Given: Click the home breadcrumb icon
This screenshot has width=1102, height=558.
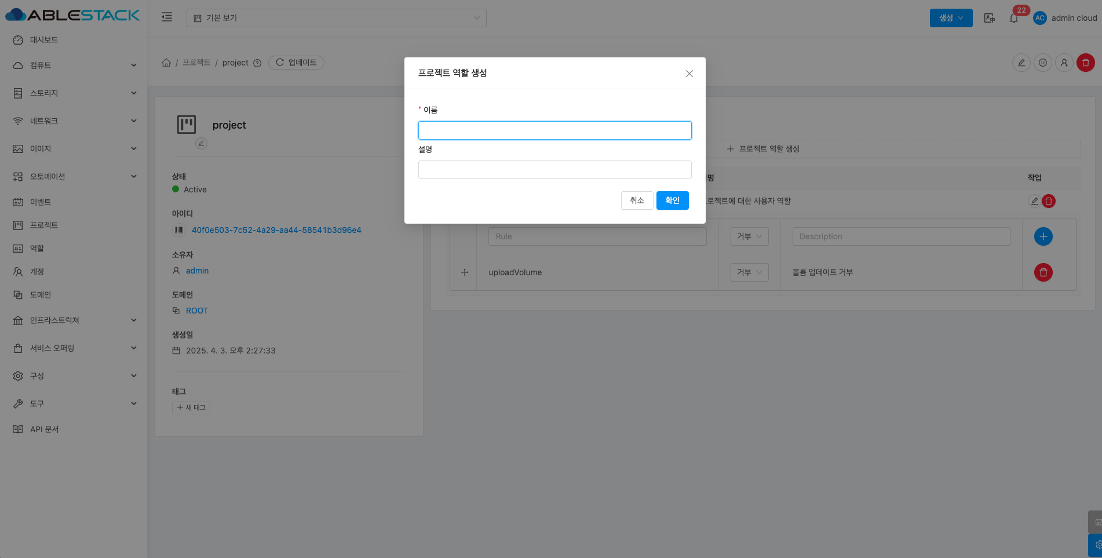Looking at the screenshot, I should 166,63.
